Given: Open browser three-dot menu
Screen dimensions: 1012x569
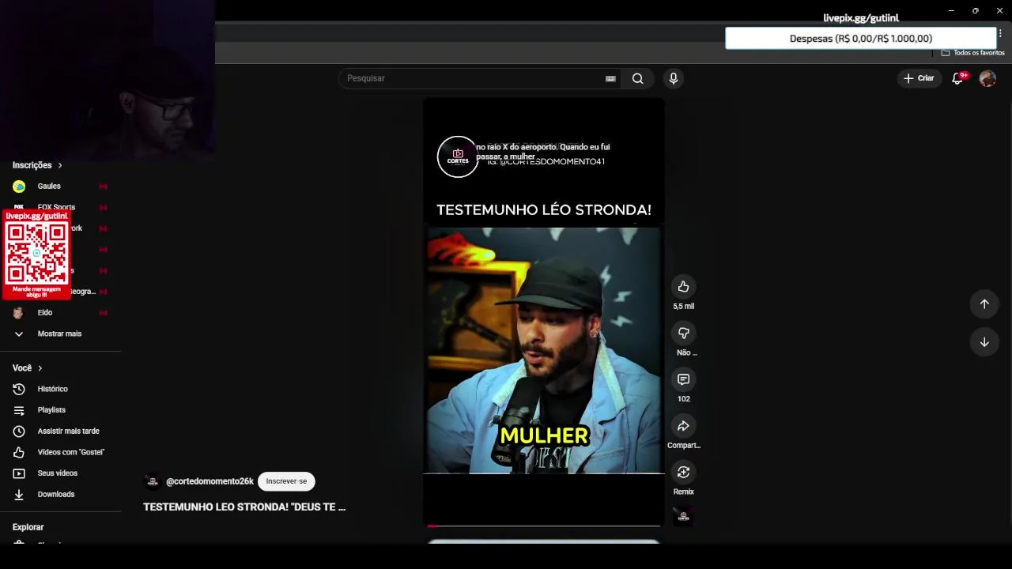Looking at the screenshot, I should [1000, 34].
